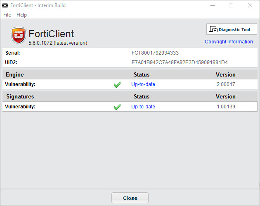Viewport: 260px width, 206px height.
Task: Open the File menu
Action: point(7,15)
